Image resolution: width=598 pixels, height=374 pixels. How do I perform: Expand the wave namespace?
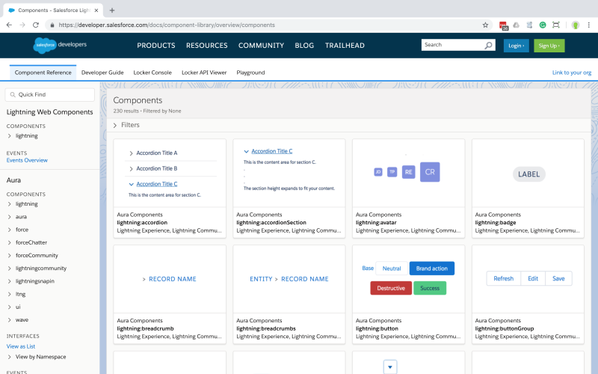pyautogui.click(x=9, y=320)
